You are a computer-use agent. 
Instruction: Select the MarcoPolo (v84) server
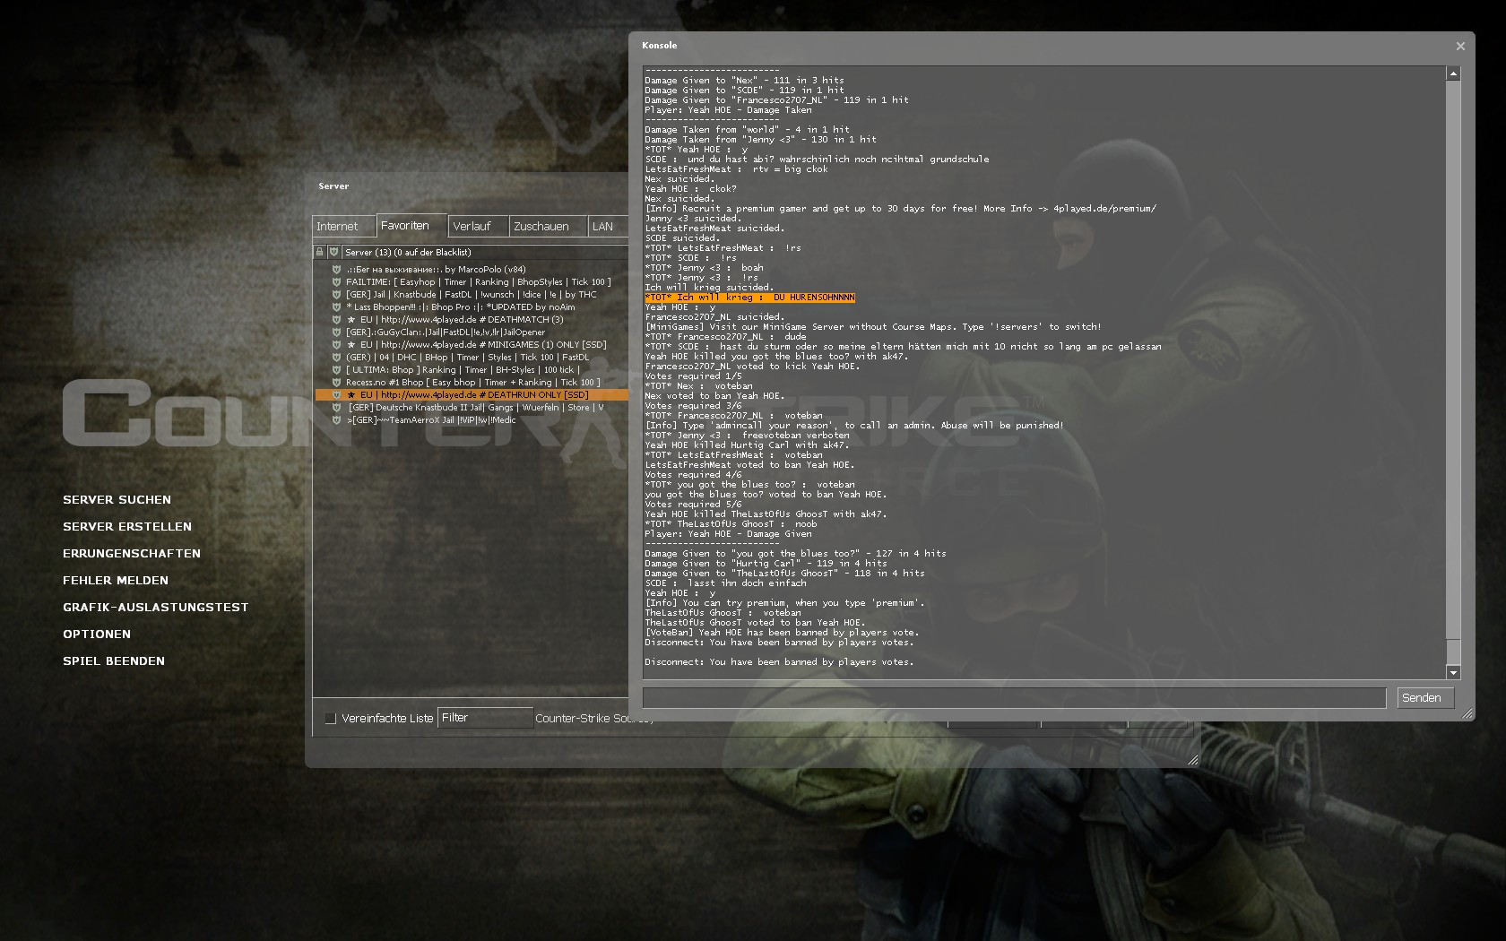[472, 269]
